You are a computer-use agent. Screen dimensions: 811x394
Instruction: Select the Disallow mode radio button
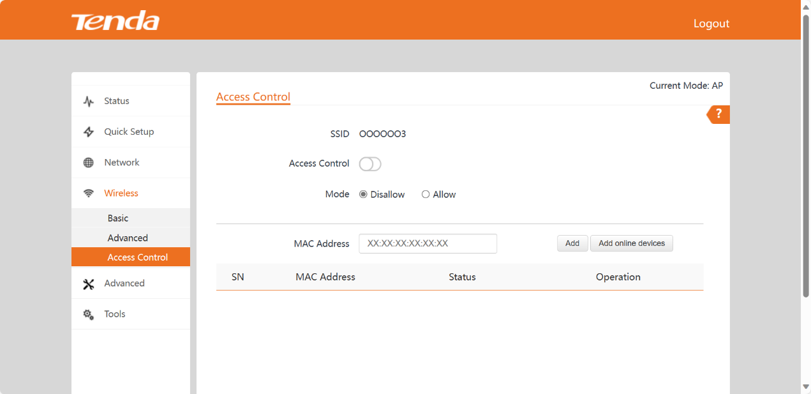tap(363, 195)
